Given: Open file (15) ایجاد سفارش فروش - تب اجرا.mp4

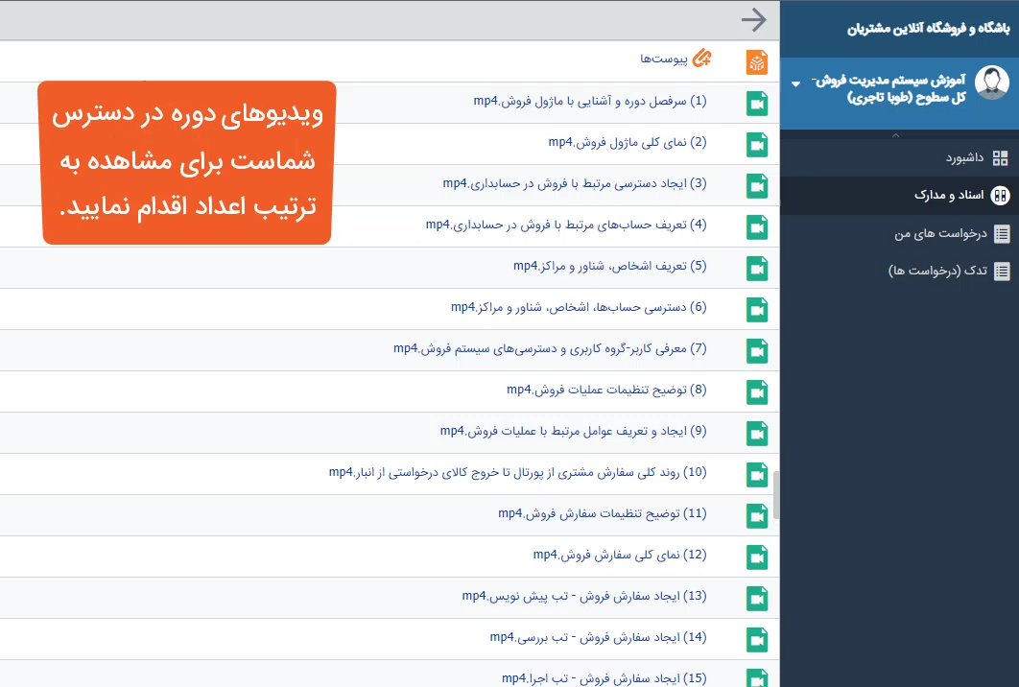Looking at the screenshot, I should click(604, 678).
